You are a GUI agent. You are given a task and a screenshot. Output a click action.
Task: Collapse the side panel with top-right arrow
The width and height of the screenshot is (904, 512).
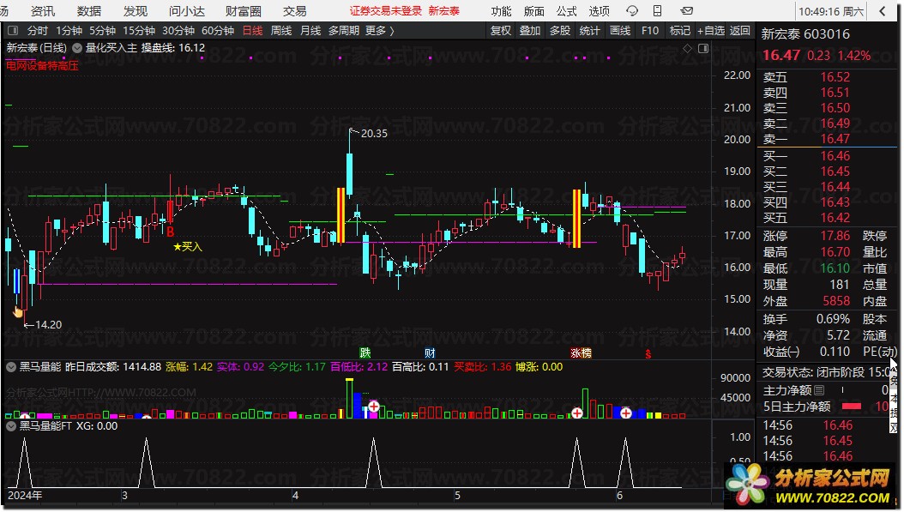pos(883,11)
